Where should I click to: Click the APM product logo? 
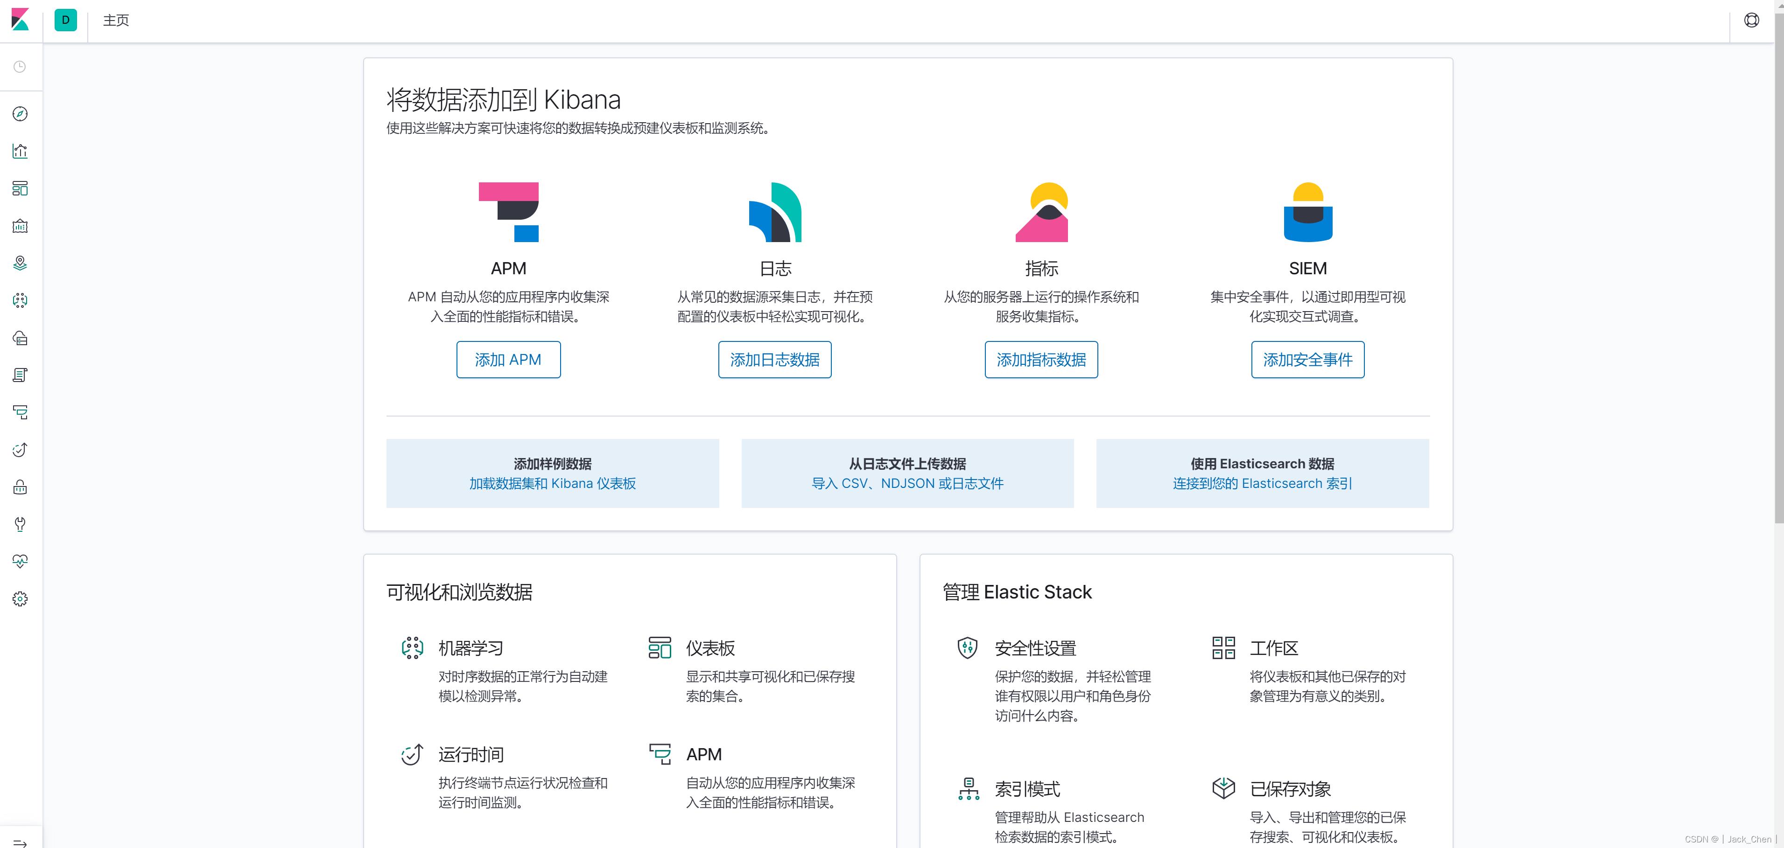click(508, 212)
